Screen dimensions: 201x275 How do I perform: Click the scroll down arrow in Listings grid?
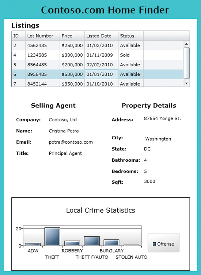(186, 84)
